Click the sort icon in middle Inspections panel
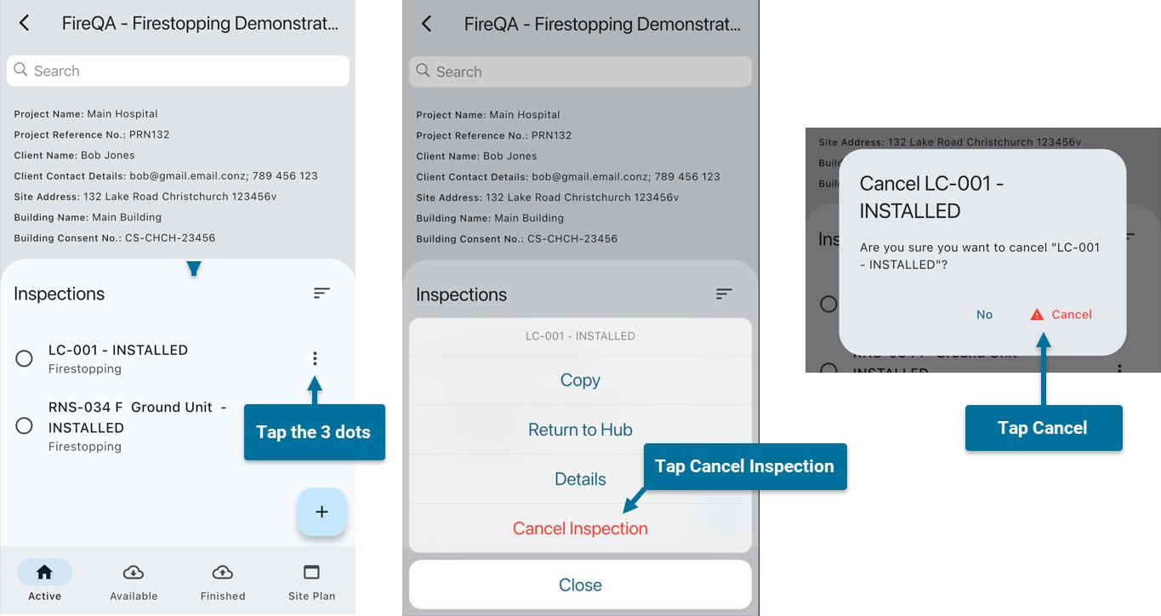This screenshot has width=1161, height=616. tap(724, 294)
